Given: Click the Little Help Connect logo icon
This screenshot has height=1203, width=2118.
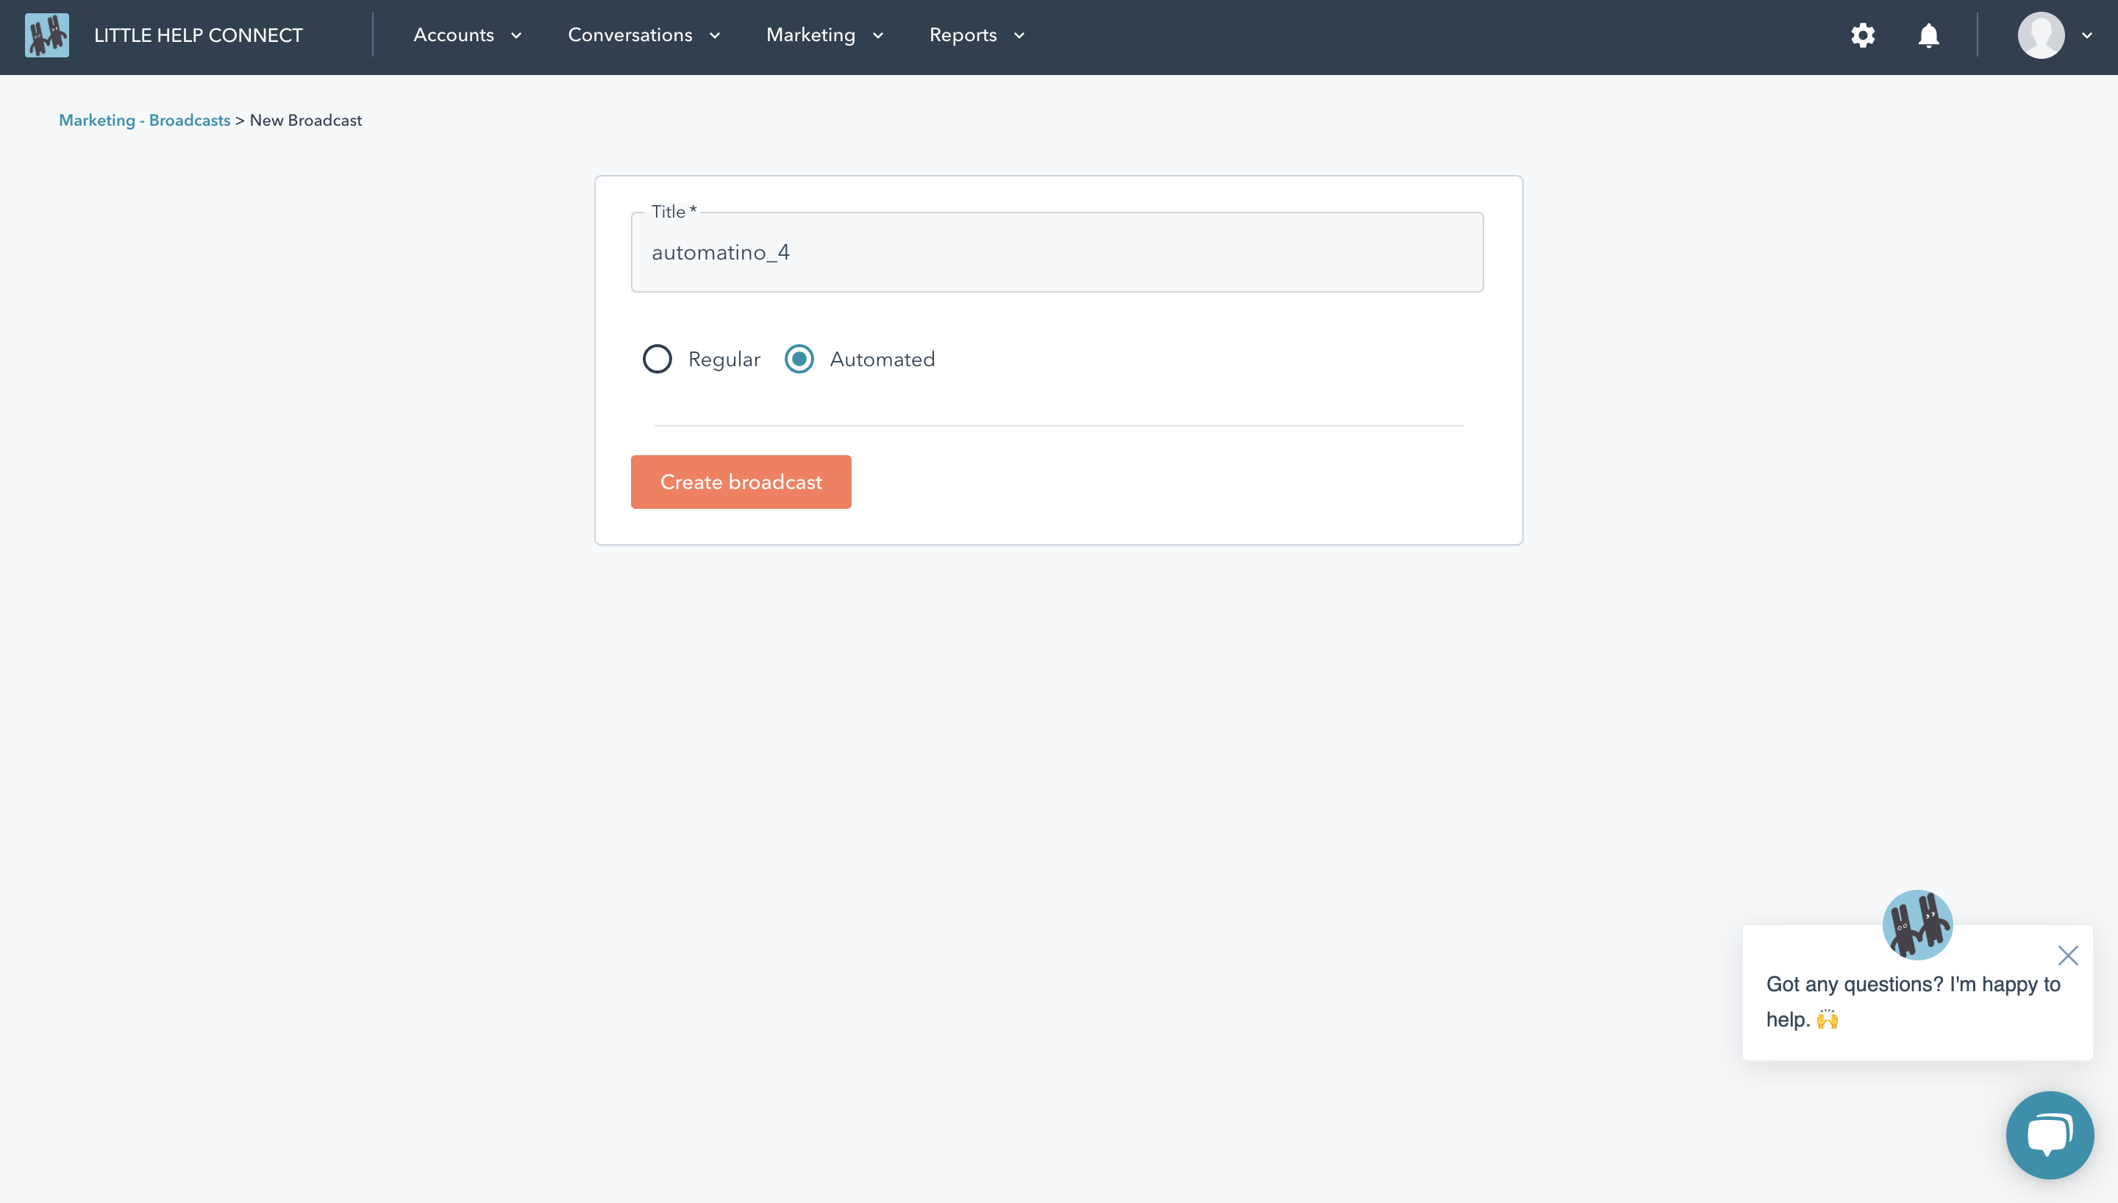Looking at the screenshot, I should (47, 35).
